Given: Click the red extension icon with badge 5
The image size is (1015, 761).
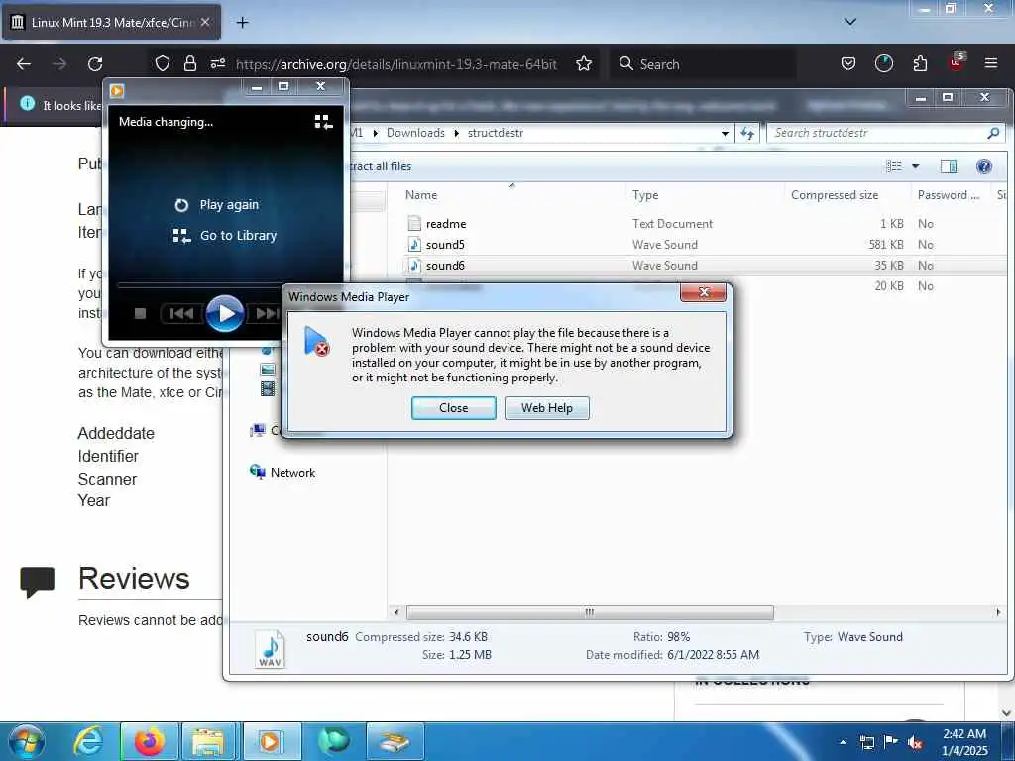Looking at the screenshot, I should [957, 62].
